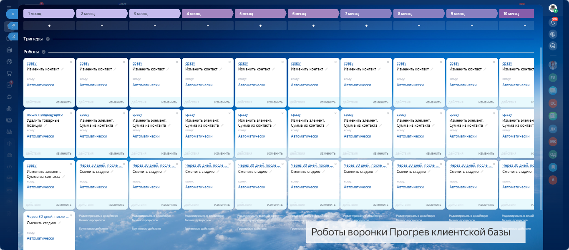This screenshot has width=569, height=250.
Task: Click изменить on Изменить контакт in 1 месяц
Action: point(63,102)
